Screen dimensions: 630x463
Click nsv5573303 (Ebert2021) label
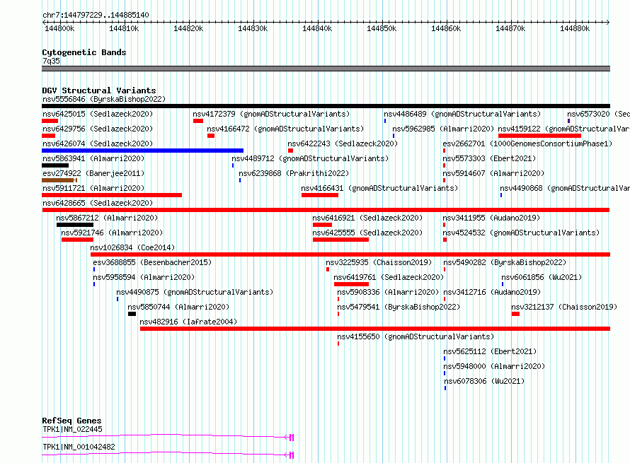point(489,158)
